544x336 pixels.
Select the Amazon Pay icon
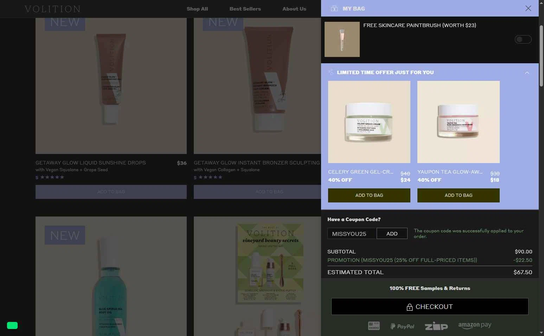point(475,325)
